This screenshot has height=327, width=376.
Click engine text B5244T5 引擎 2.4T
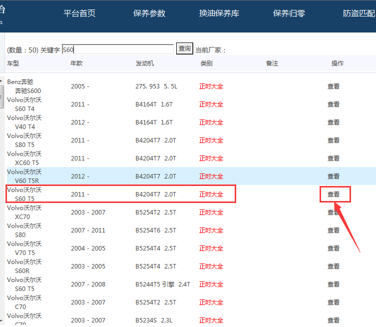(x=163, y=284)
